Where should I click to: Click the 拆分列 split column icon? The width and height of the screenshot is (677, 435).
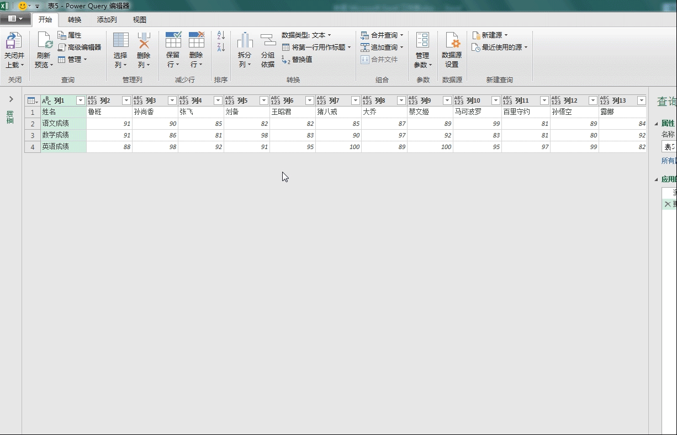click(245, 40)
